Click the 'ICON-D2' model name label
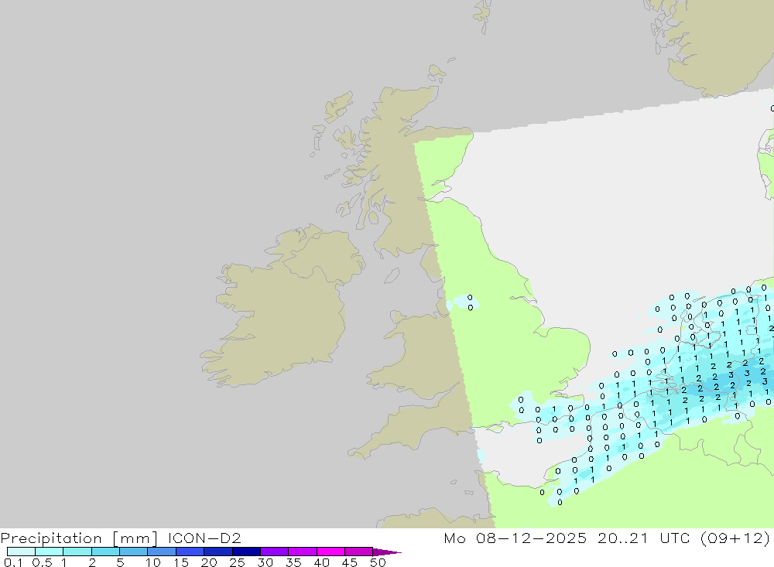The image size is (774, 567). click(205, 538)
